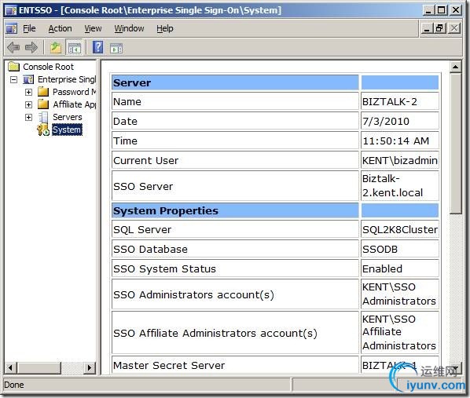
Task: Click the Servers node icon
Action: click(x=43, y=117)
